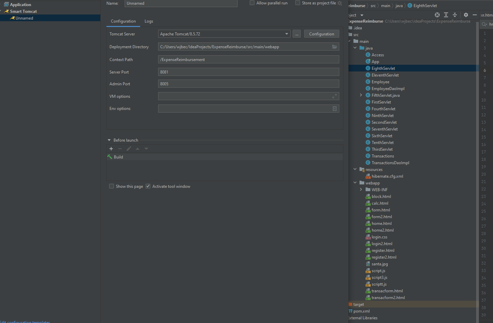The height and width of the screenshot is (323, 493).
Task: Open Edit configuration templates link
Action: pyautogui.click(x=25, y=321)
